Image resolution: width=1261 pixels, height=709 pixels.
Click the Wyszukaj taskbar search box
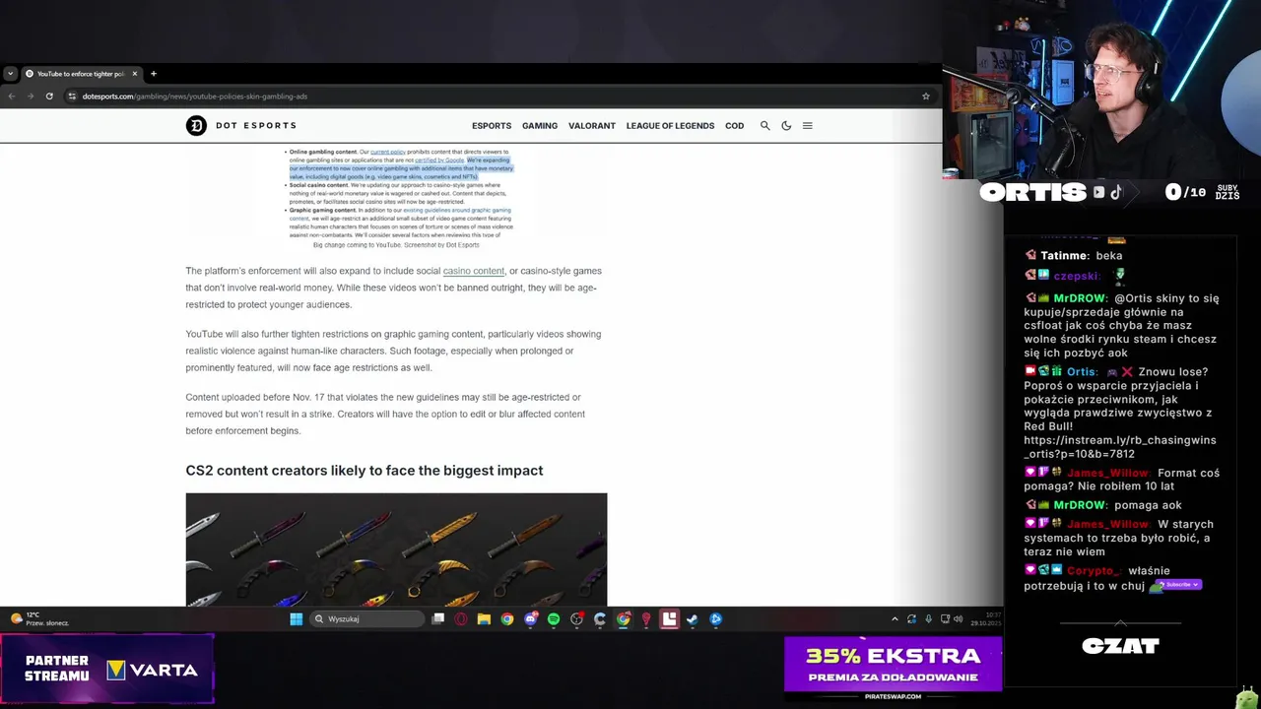point(369,619)
